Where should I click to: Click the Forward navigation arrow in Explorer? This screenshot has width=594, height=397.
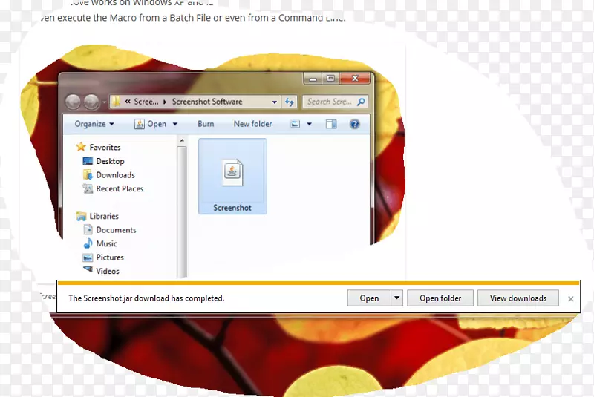coord(91,102)
